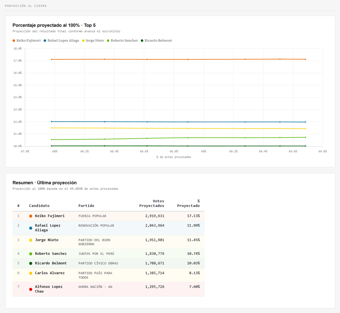Click projected percentage 7.60%
340x313 pixels.
coord(195,287)
